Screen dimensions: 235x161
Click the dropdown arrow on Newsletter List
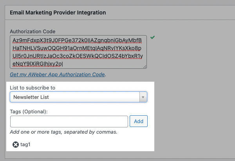tap(143, 97)
